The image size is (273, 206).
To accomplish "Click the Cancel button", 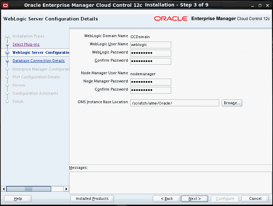I will pos(255,199).
